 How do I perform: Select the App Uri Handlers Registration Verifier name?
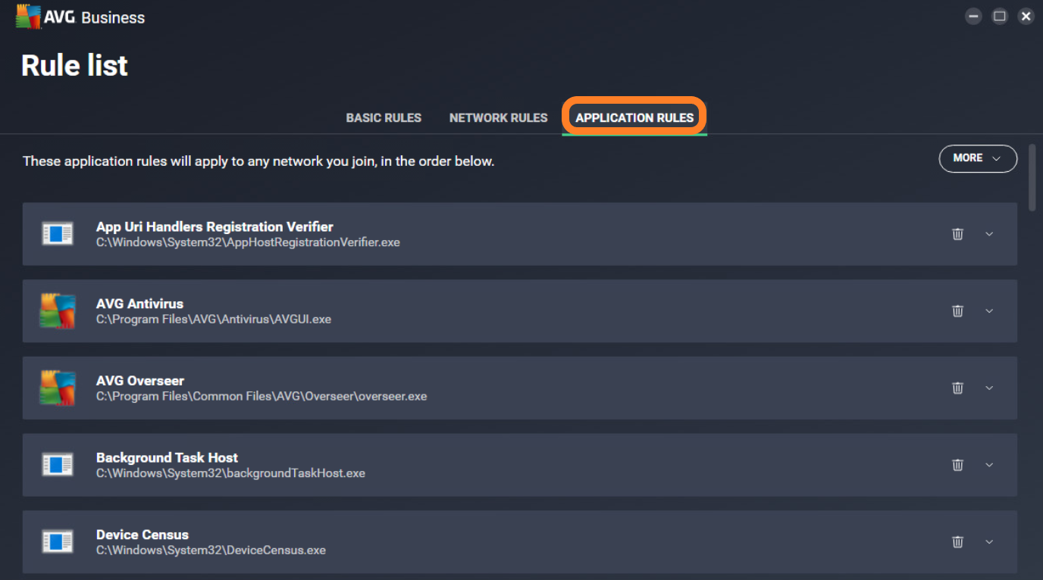215,226
